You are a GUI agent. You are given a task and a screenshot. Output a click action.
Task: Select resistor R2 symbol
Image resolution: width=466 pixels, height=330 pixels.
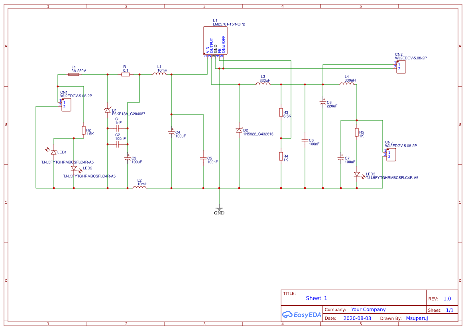pyautogui.click(x=83, y=130)
